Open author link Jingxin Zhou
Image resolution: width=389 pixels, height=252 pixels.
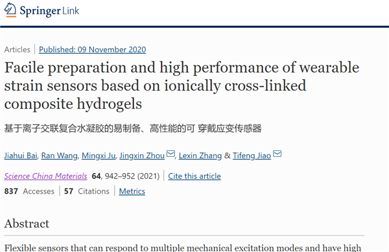pyautogui.click(x=142, y=155)
